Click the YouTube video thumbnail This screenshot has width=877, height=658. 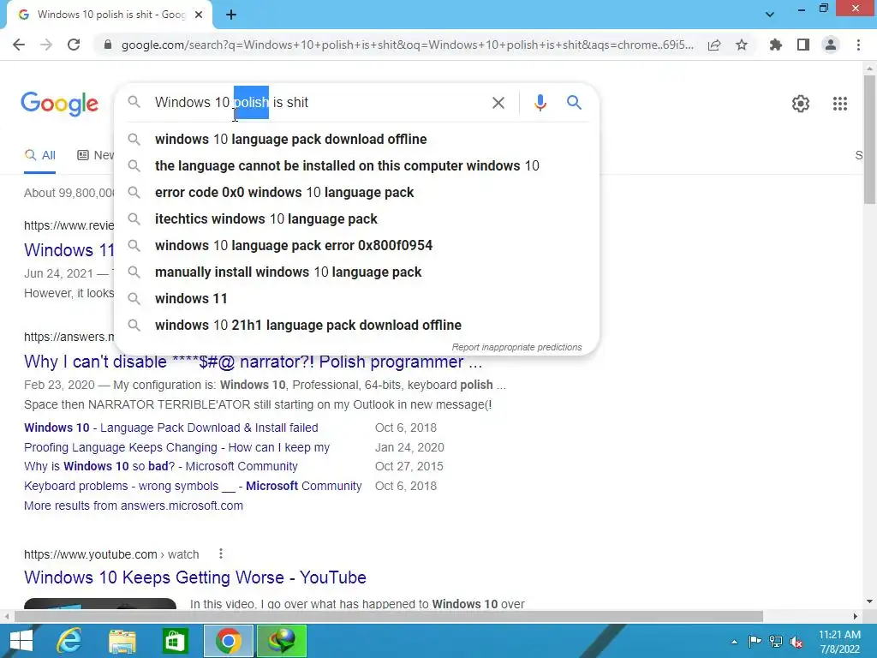click(x=100, y=604)
